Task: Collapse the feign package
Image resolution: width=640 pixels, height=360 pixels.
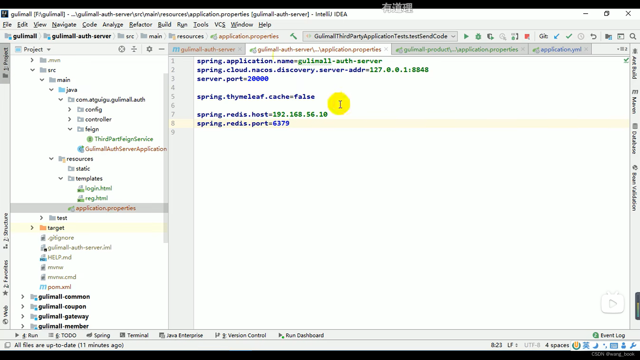Action: tap(70, 129)
